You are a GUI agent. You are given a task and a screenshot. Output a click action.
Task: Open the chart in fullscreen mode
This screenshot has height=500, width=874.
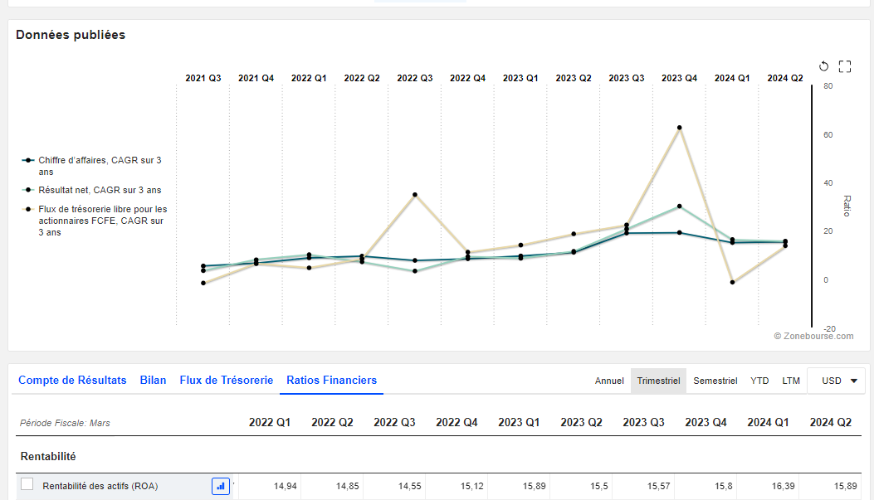coord(845,66)
